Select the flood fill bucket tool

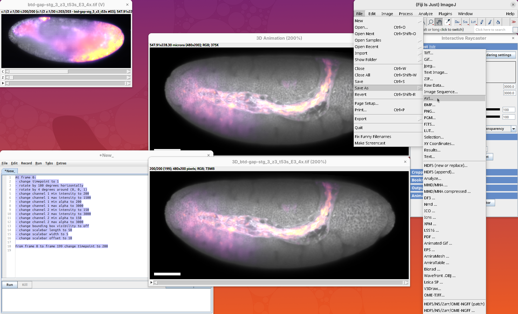[x=498, y=22]
